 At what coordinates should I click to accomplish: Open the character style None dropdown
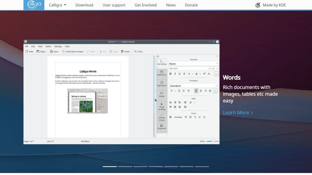click(x=193, y=64)
